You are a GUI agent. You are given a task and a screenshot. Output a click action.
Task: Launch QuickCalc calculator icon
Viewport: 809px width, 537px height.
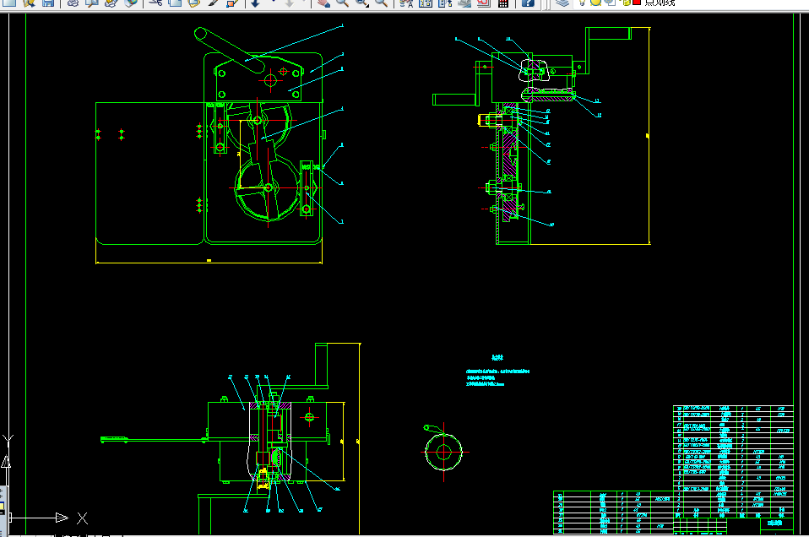click(503, 3)
